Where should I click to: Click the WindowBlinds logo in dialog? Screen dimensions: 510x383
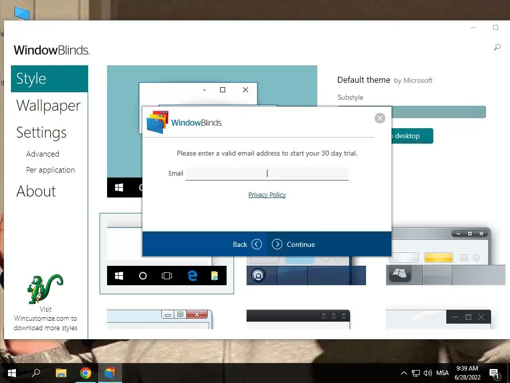184,123
